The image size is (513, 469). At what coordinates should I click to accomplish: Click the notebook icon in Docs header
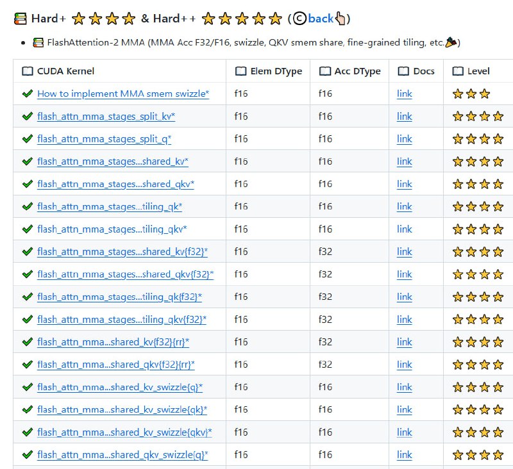(x=403, y=71)
